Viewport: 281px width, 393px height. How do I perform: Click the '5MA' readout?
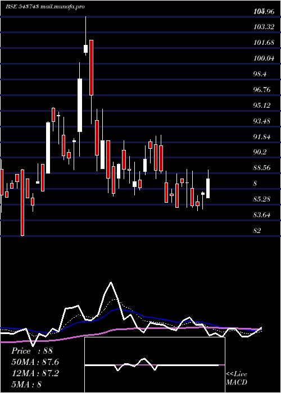pyautogui.click(x=26, y=384)
